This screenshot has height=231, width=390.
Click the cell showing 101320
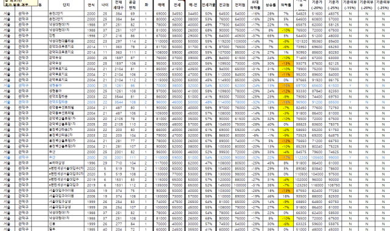[x=301, y=41]
